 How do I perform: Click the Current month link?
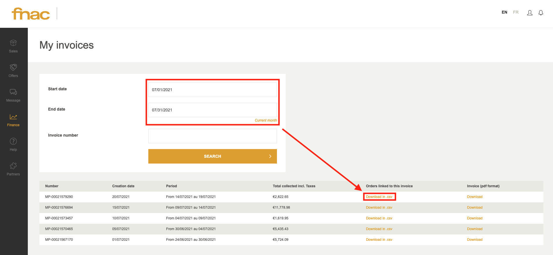266,120
